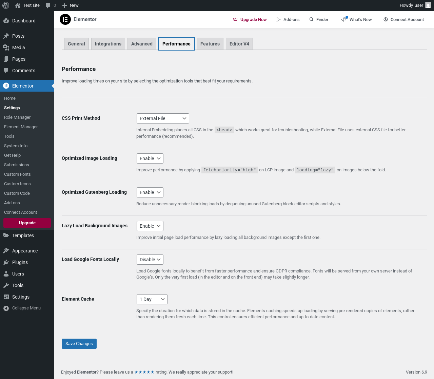
Task: Click the Elementor logo in the header
Action: [x=65, y=19]
